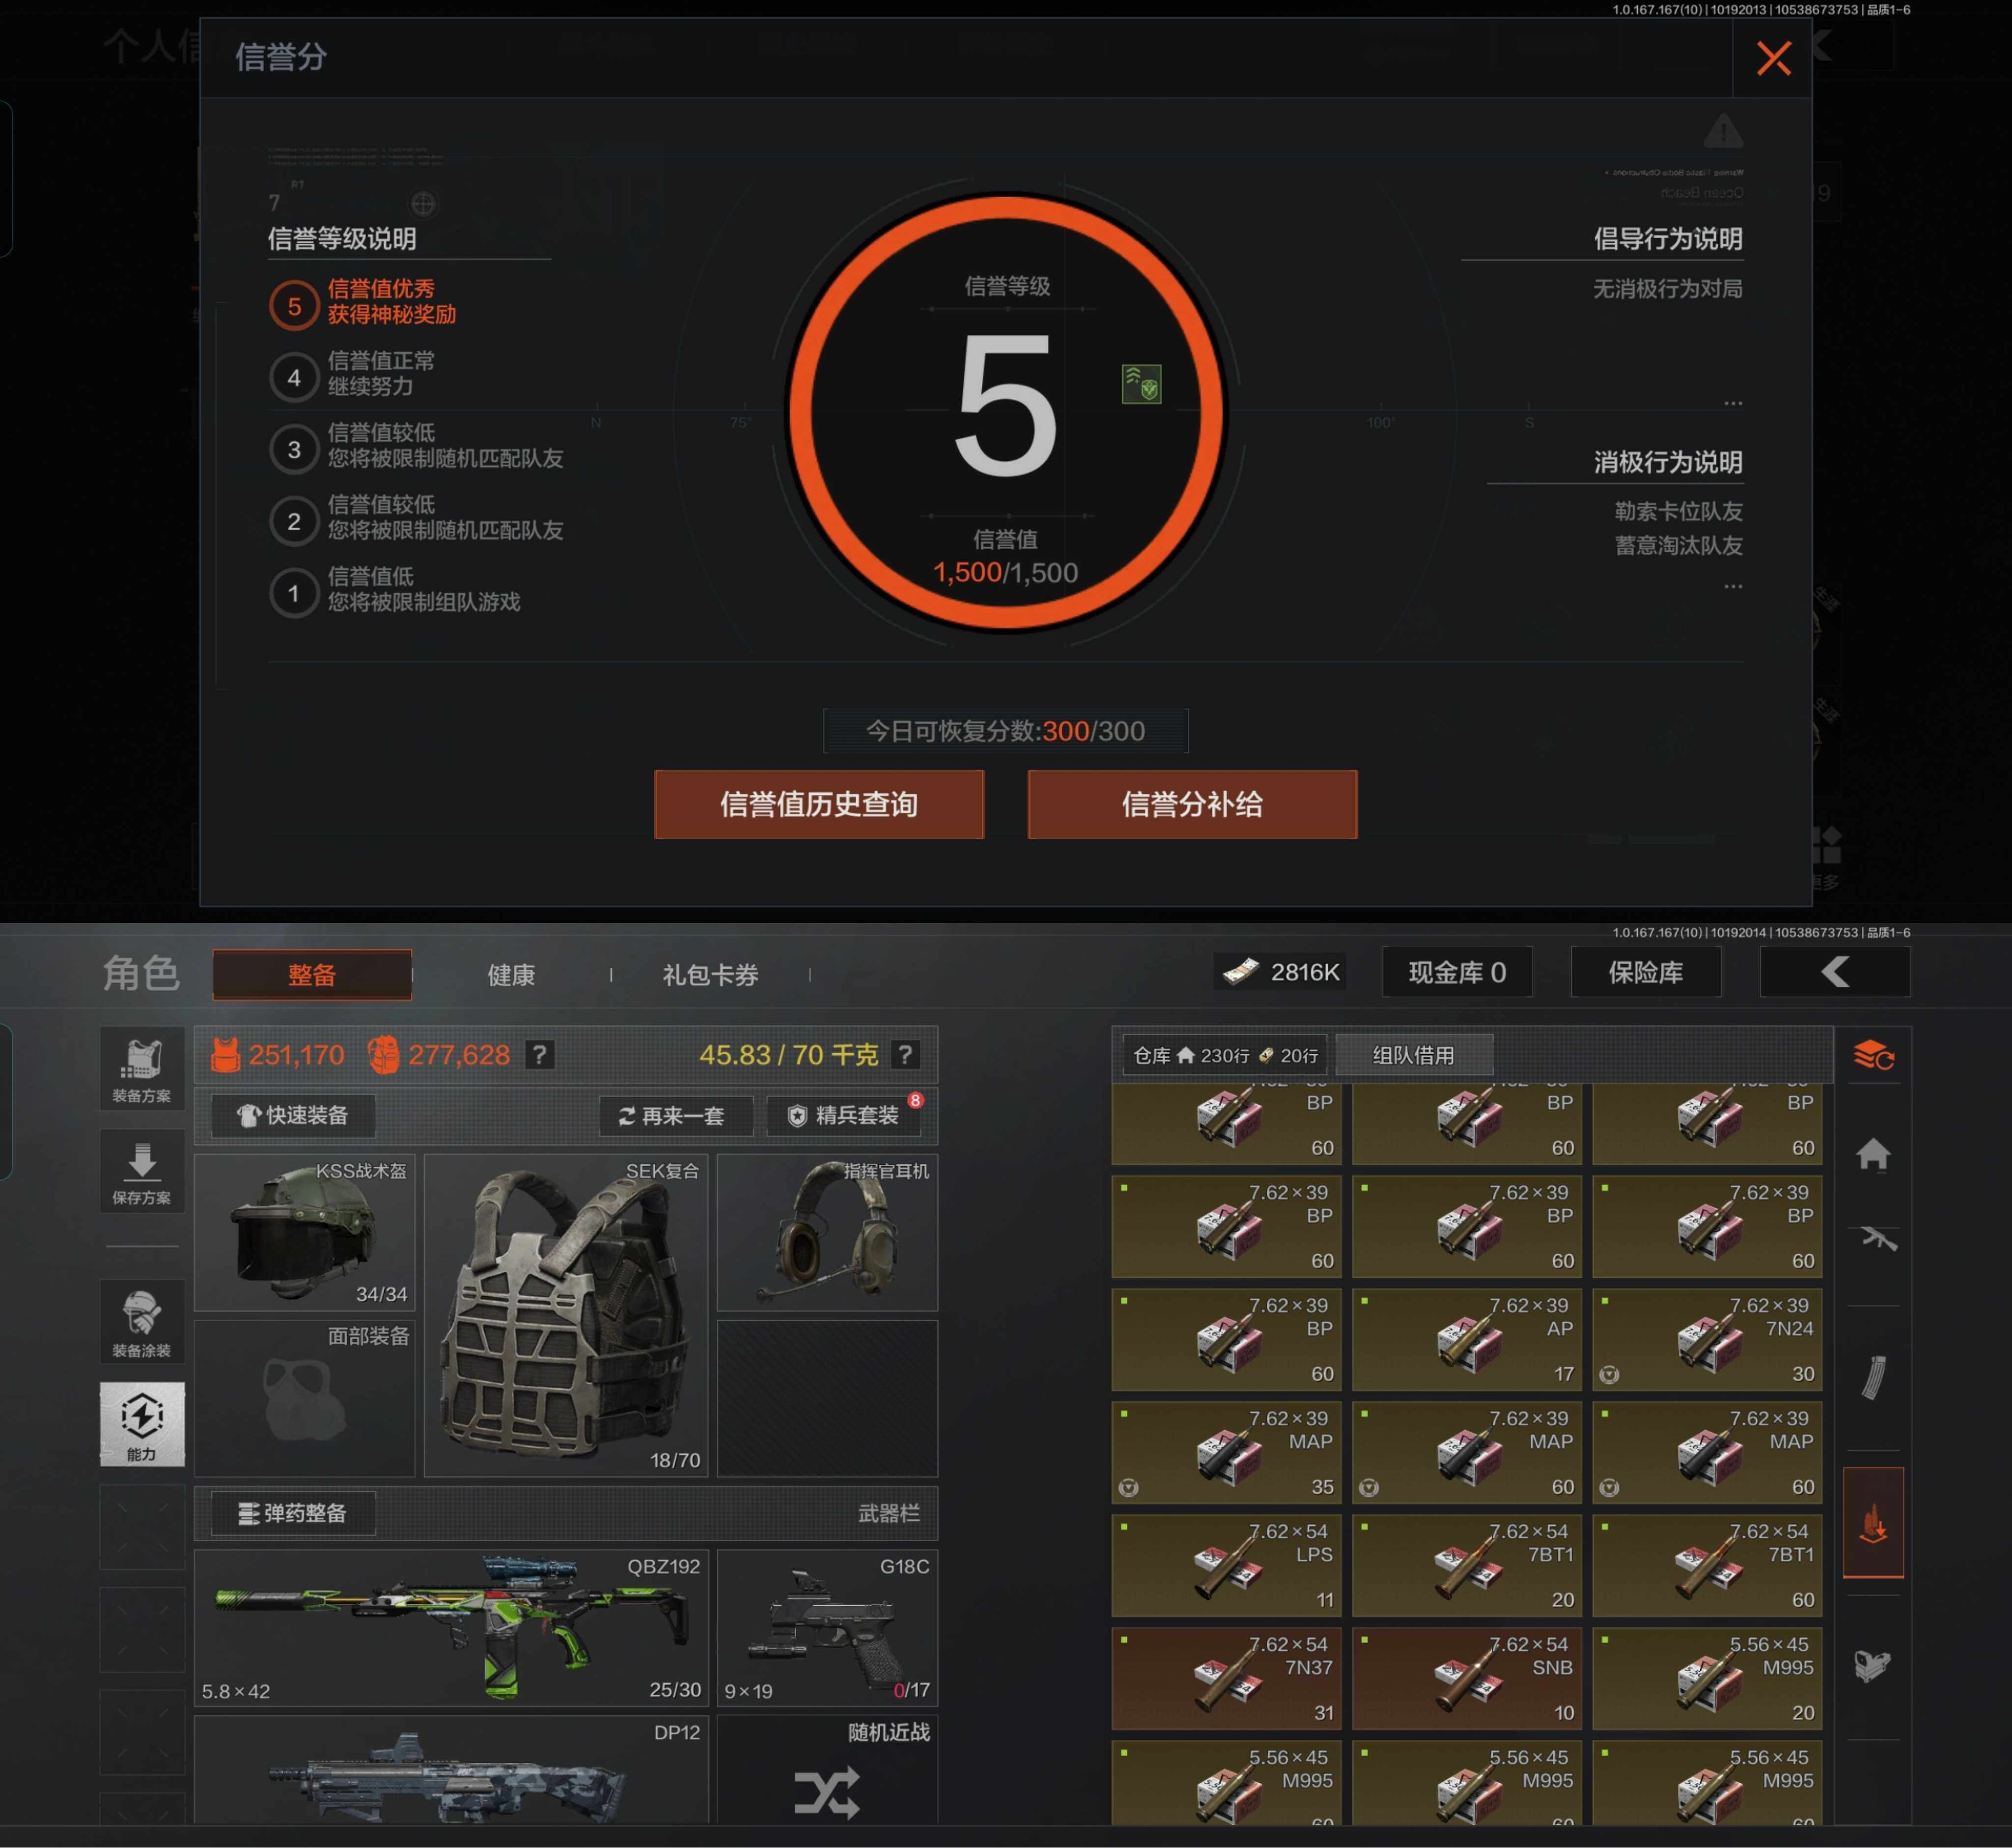Filter by rifle icon in right sidebar
The height and width of the screenshot is (1848, 2012).
pos(1878,1238)
